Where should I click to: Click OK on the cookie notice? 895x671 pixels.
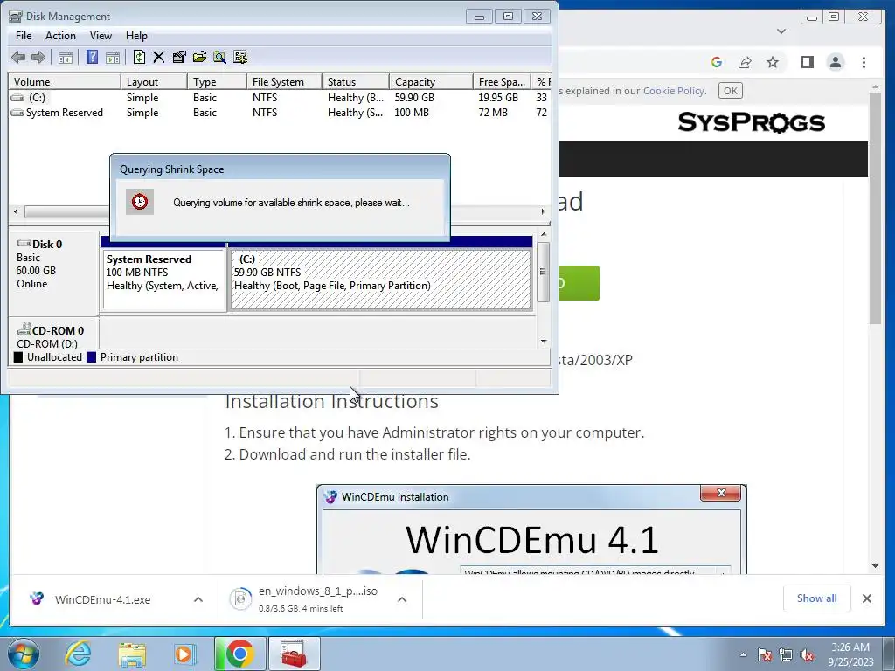coord(730,91)
